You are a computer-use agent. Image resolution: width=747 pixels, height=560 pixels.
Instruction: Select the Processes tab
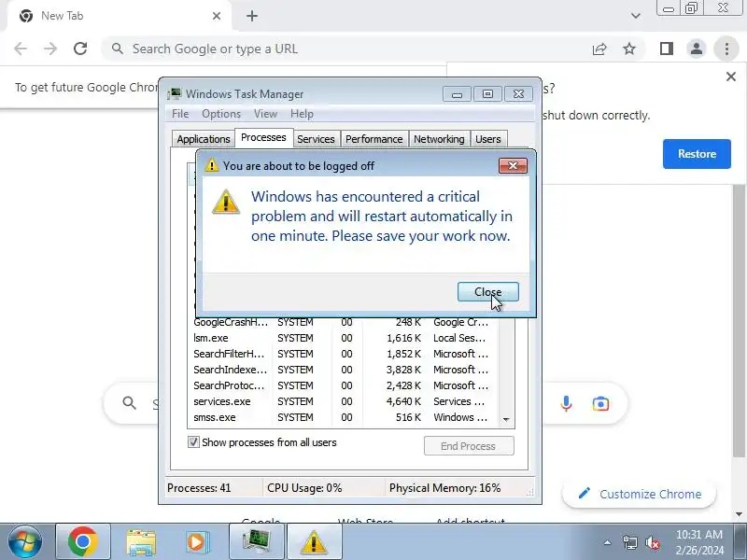(263, 137)
